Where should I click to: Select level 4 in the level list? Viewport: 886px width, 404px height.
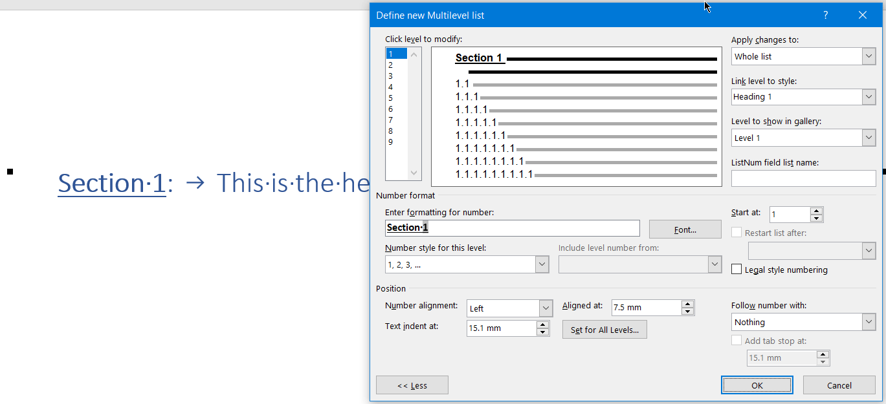[x=397, y=87]
